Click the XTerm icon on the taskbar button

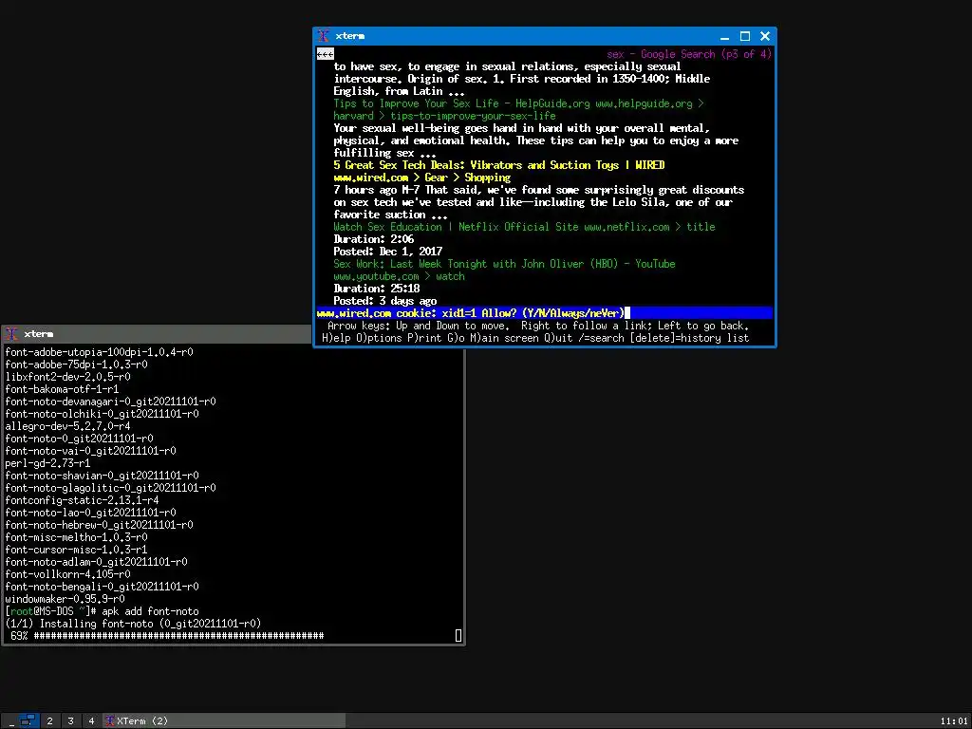click(x=110, y=721)
